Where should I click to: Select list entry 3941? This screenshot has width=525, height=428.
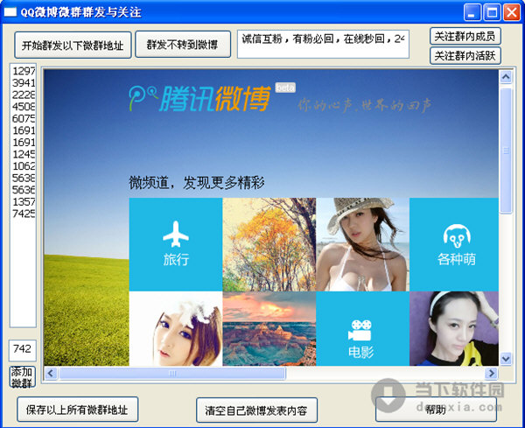pos(24,83)
